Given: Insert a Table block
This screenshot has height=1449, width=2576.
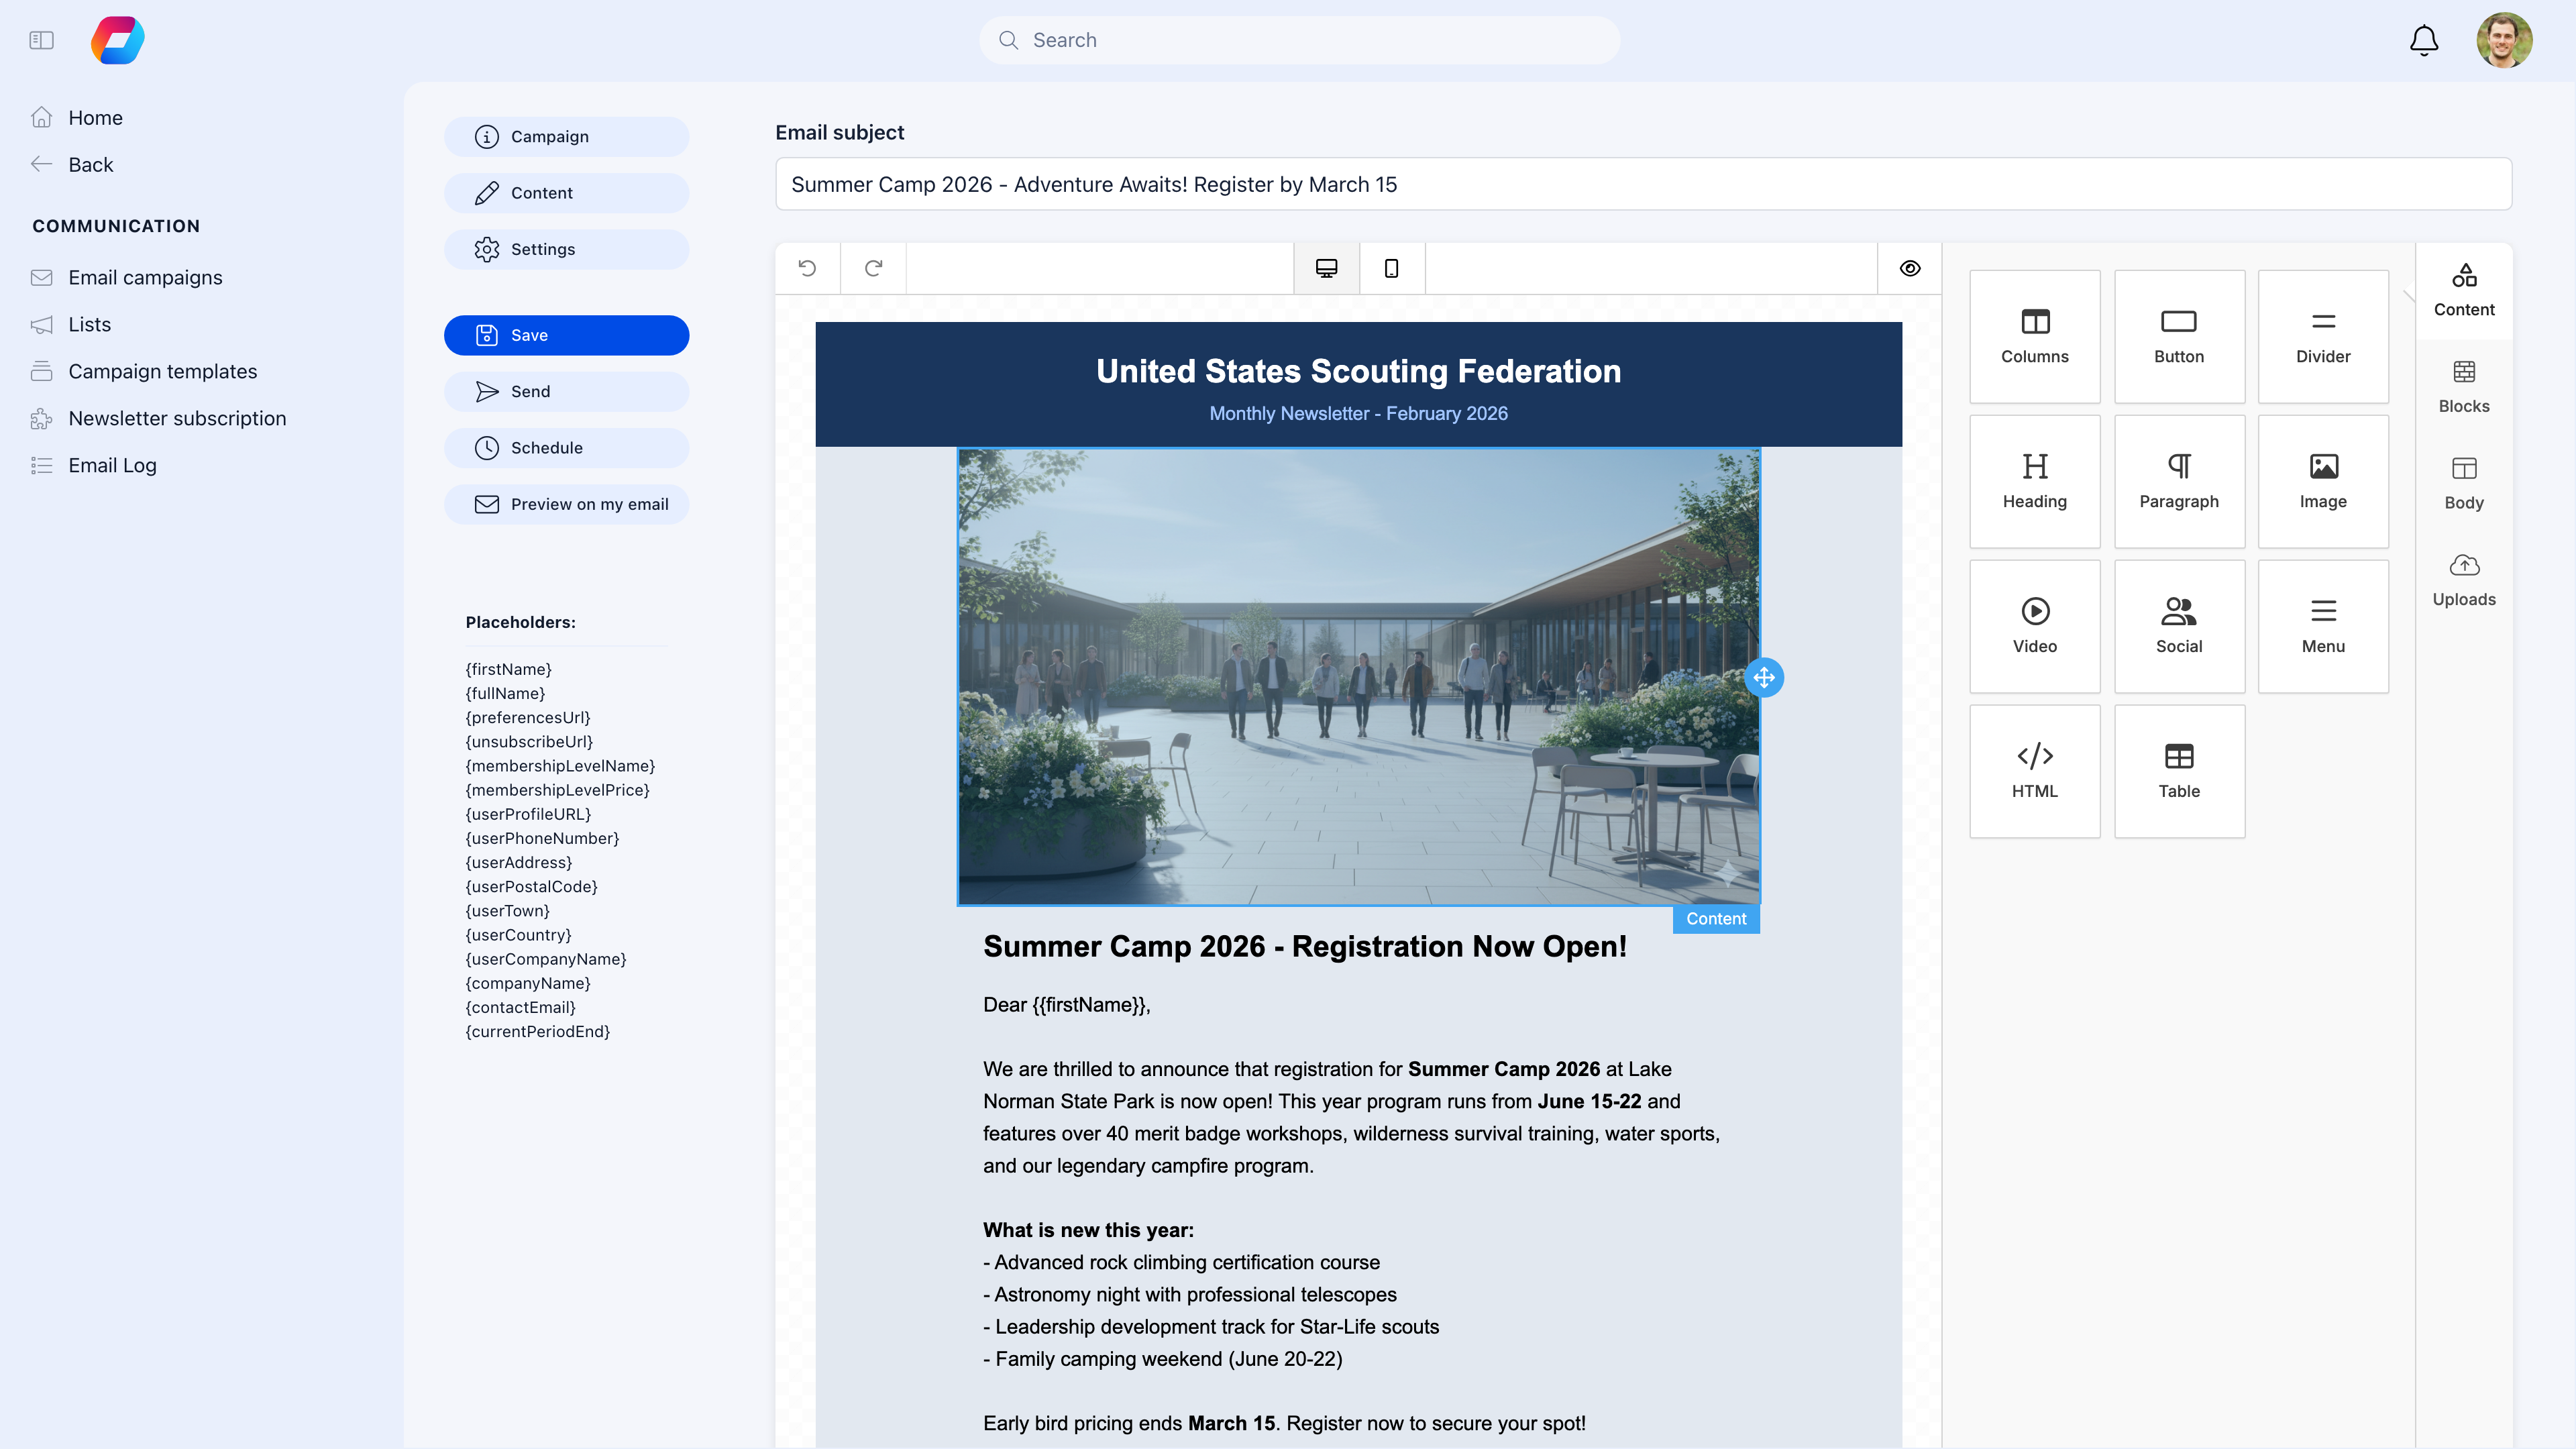Looking at the screenshot, I should (x=2179, y=770).
